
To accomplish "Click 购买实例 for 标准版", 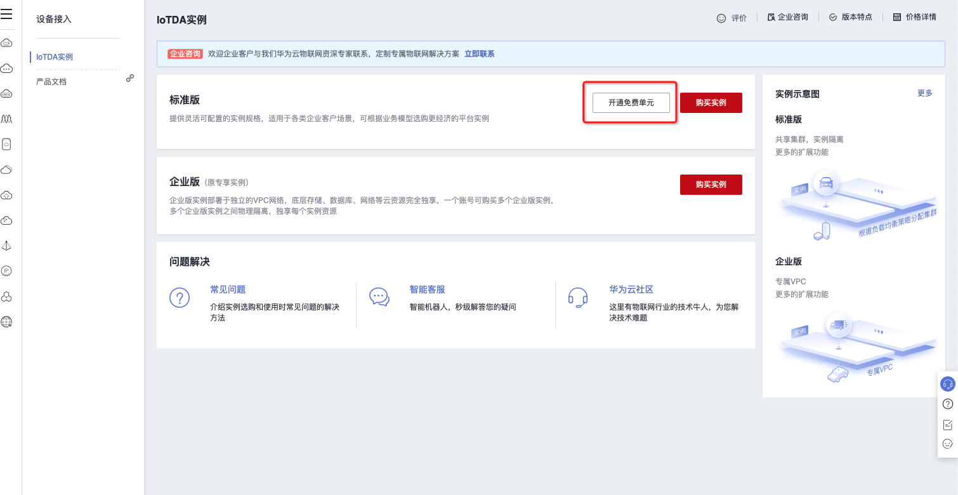I will 711,103.
